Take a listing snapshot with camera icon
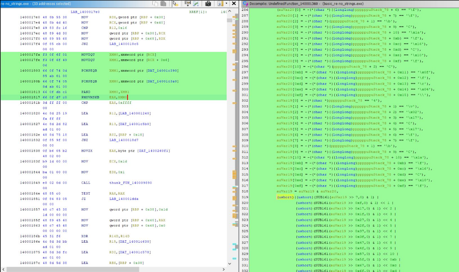 point(208,3)
